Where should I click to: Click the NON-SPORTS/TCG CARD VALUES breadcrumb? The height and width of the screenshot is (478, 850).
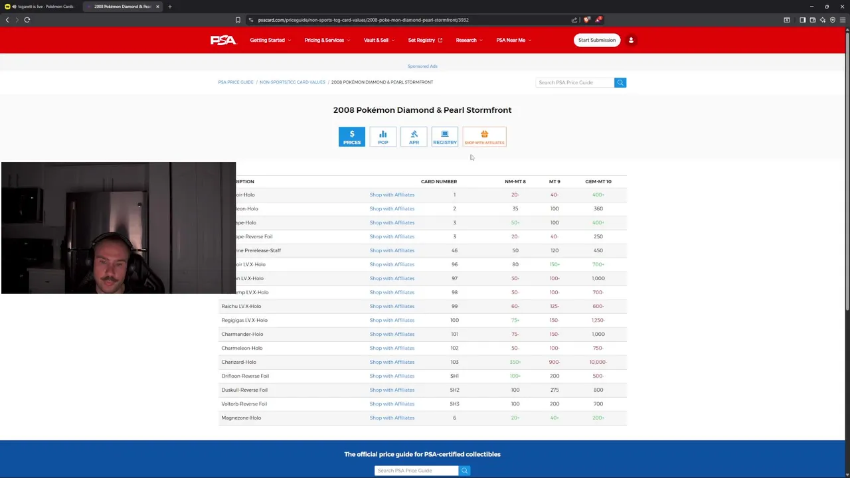click(x=292, y=82)
